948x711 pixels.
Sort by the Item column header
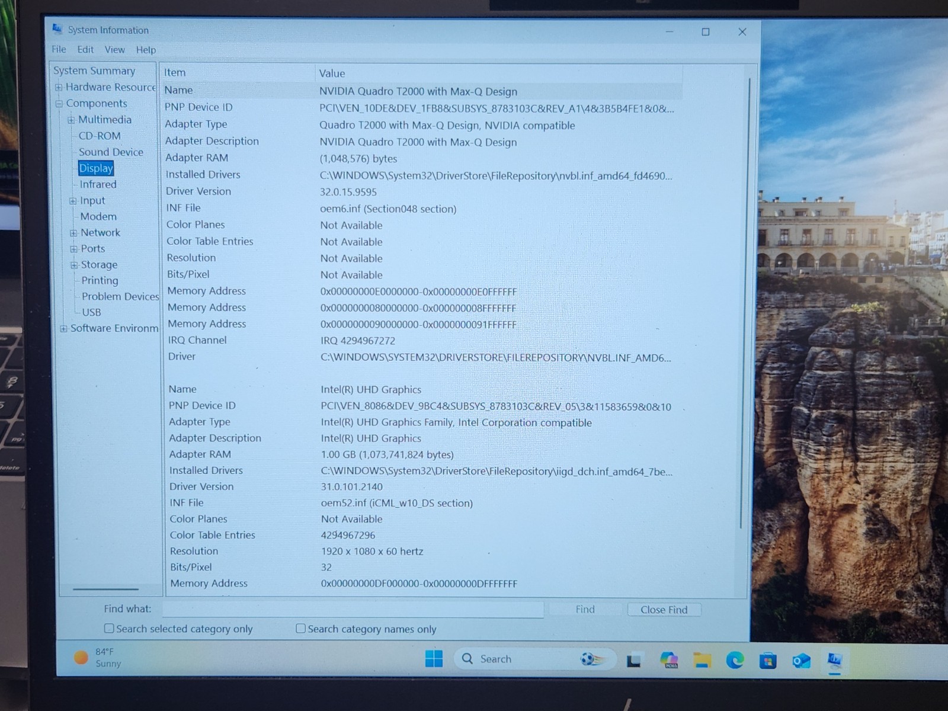[238, 72]
